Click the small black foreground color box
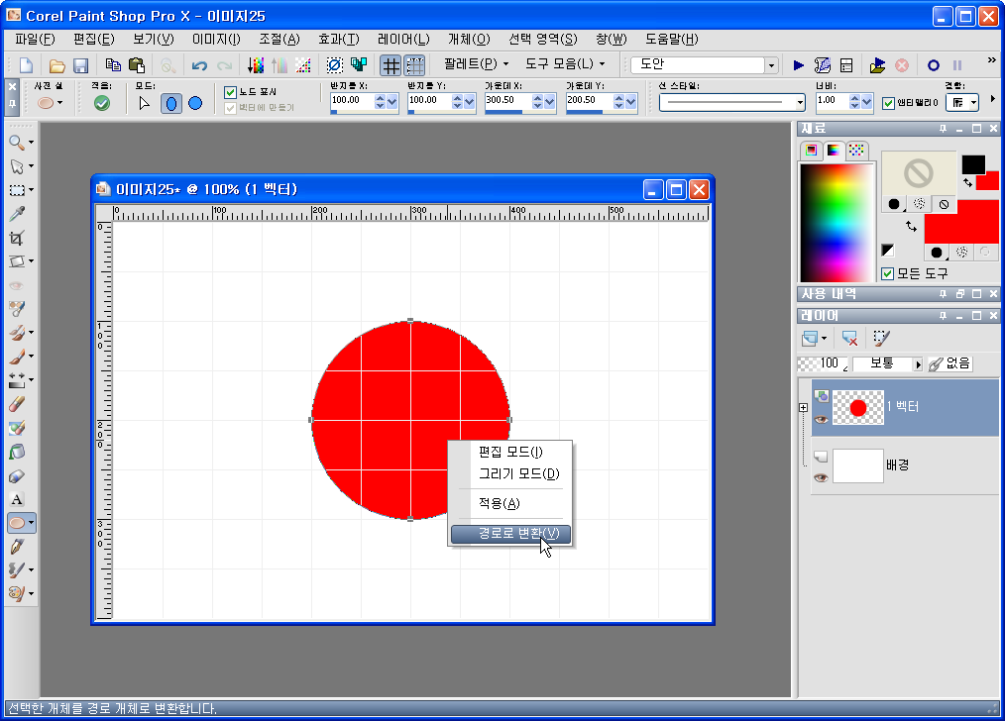The width and height of the screenshot is (1005, 721). (973, 164)
